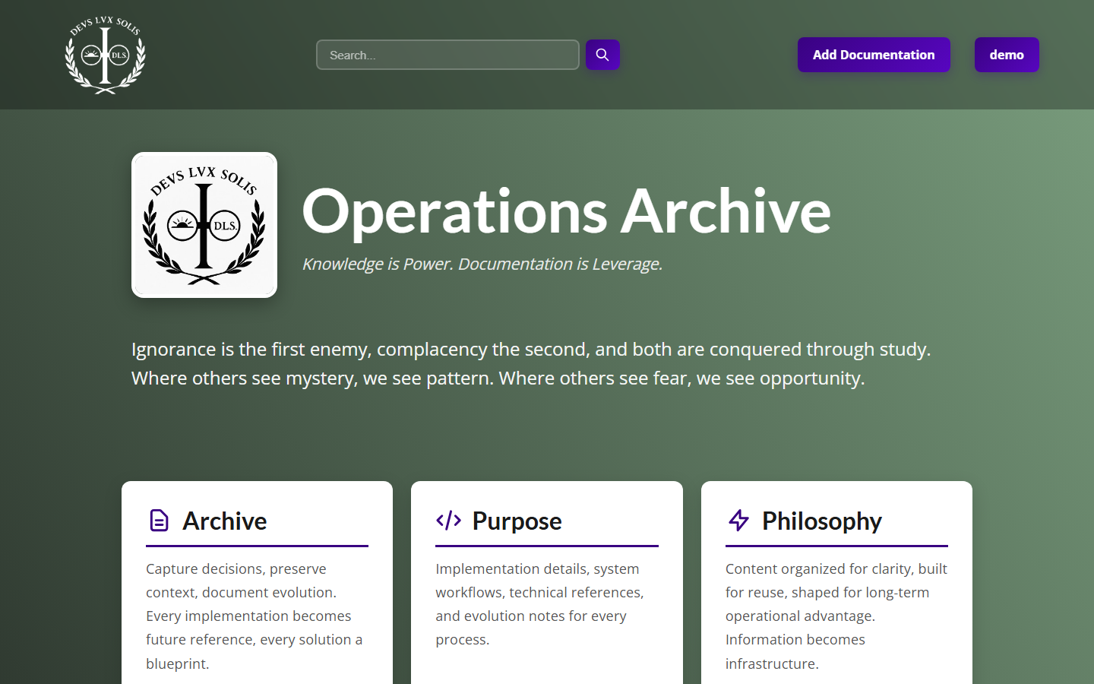Click the Operations Archive title

click(566, 211)
